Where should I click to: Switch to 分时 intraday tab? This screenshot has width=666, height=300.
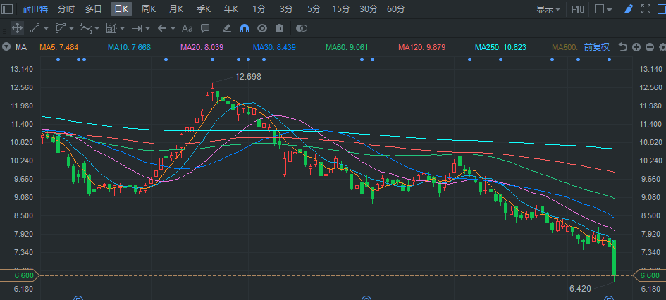click(66, 9)
